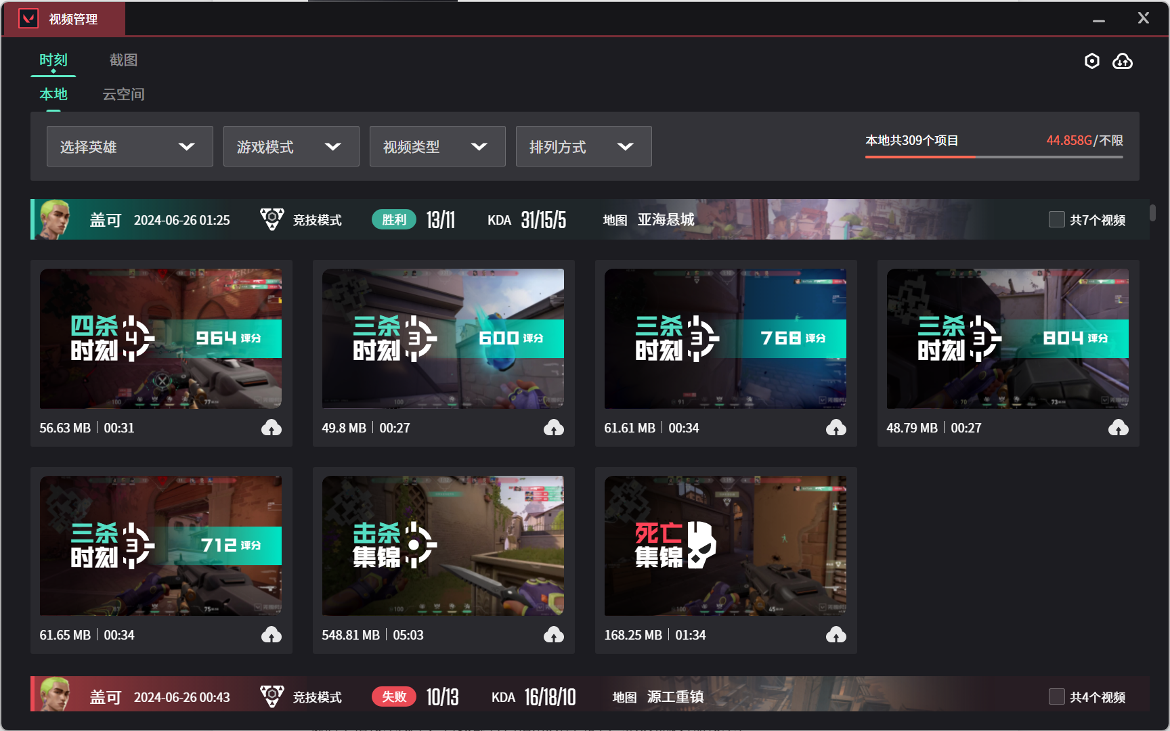The width and height of the screenshot is (1170, 731).
Task: Click the agent avatar in the 01:25 match
Action: pyautogui.click(x=55, y=219)
